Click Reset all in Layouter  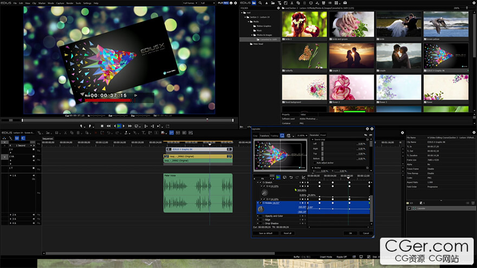(x=287, y=233)
